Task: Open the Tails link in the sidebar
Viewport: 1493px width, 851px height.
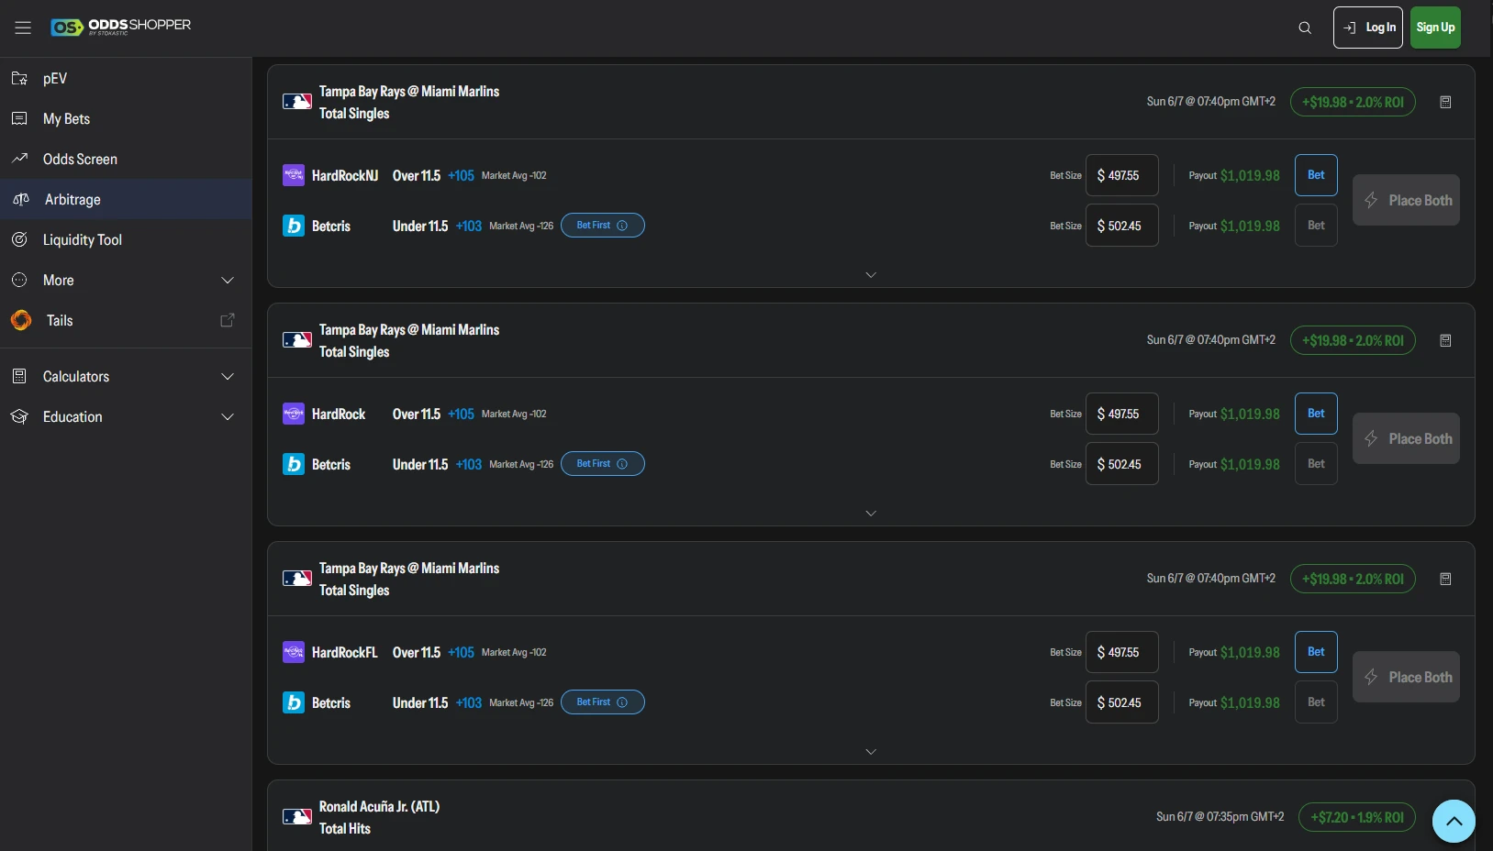Action: tap(126, 320)
